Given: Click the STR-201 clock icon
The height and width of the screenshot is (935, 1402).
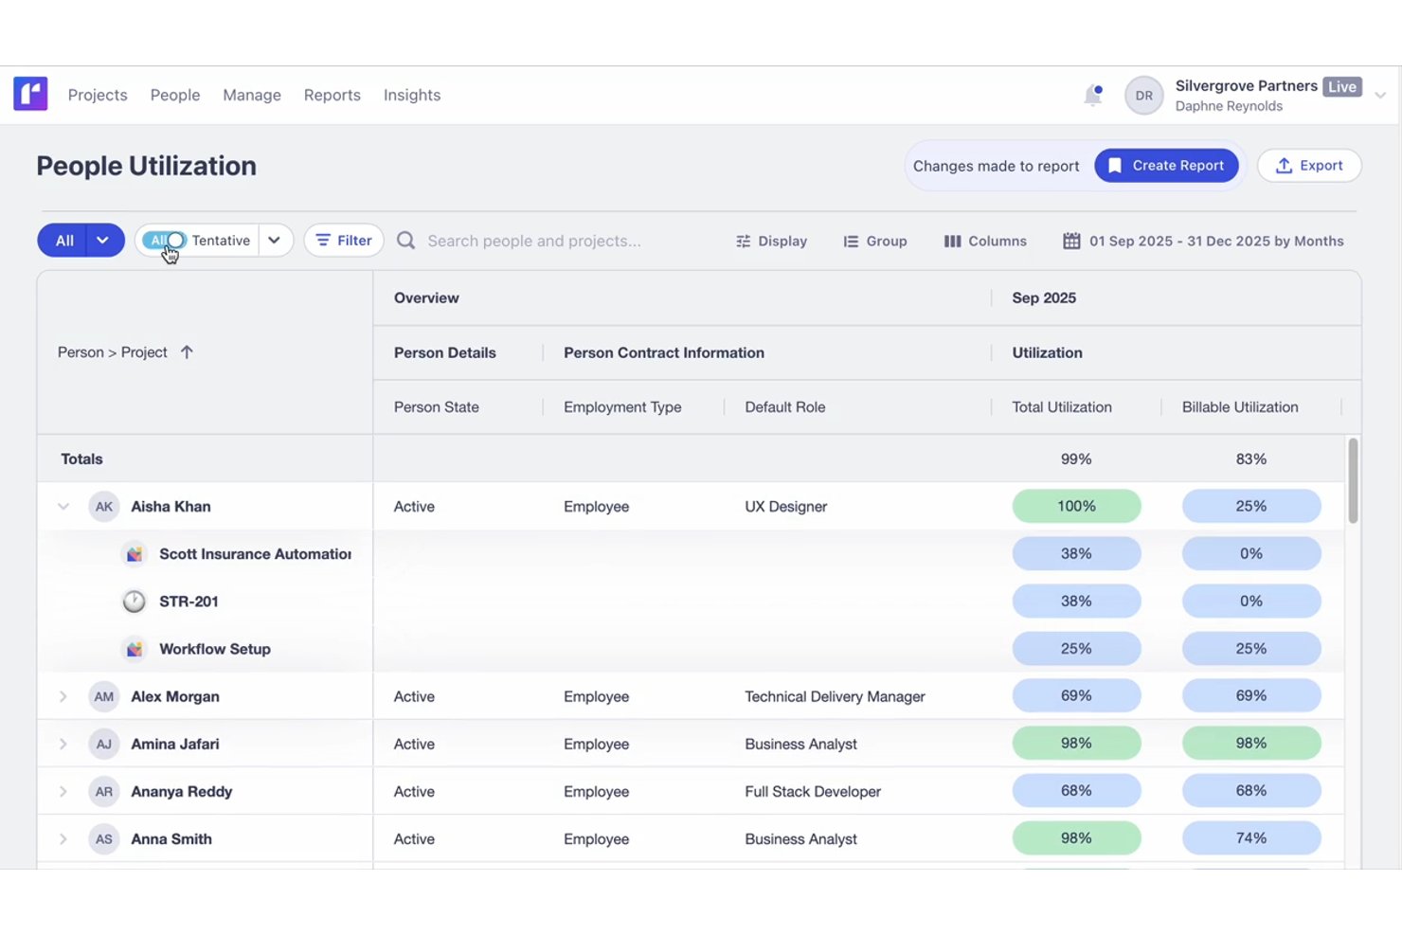Looking at the screenshot, I should click(x=135, y=602).
